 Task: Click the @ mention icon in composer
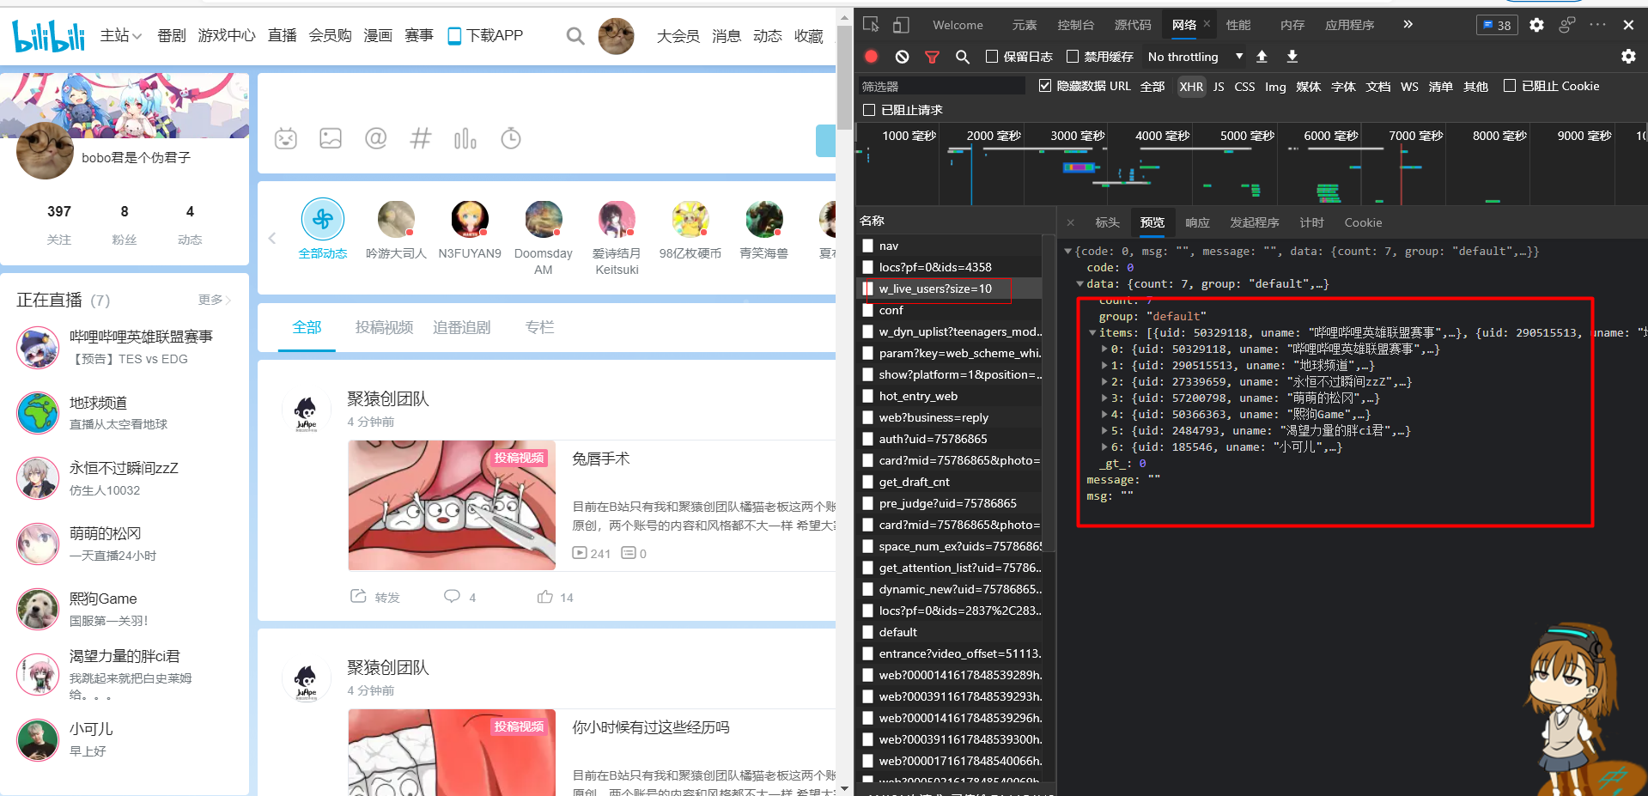tap(376, 138)
